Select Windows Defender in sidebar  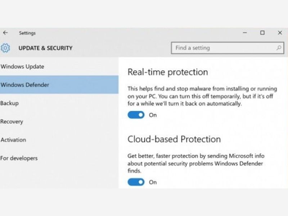[x=25, y=85]
